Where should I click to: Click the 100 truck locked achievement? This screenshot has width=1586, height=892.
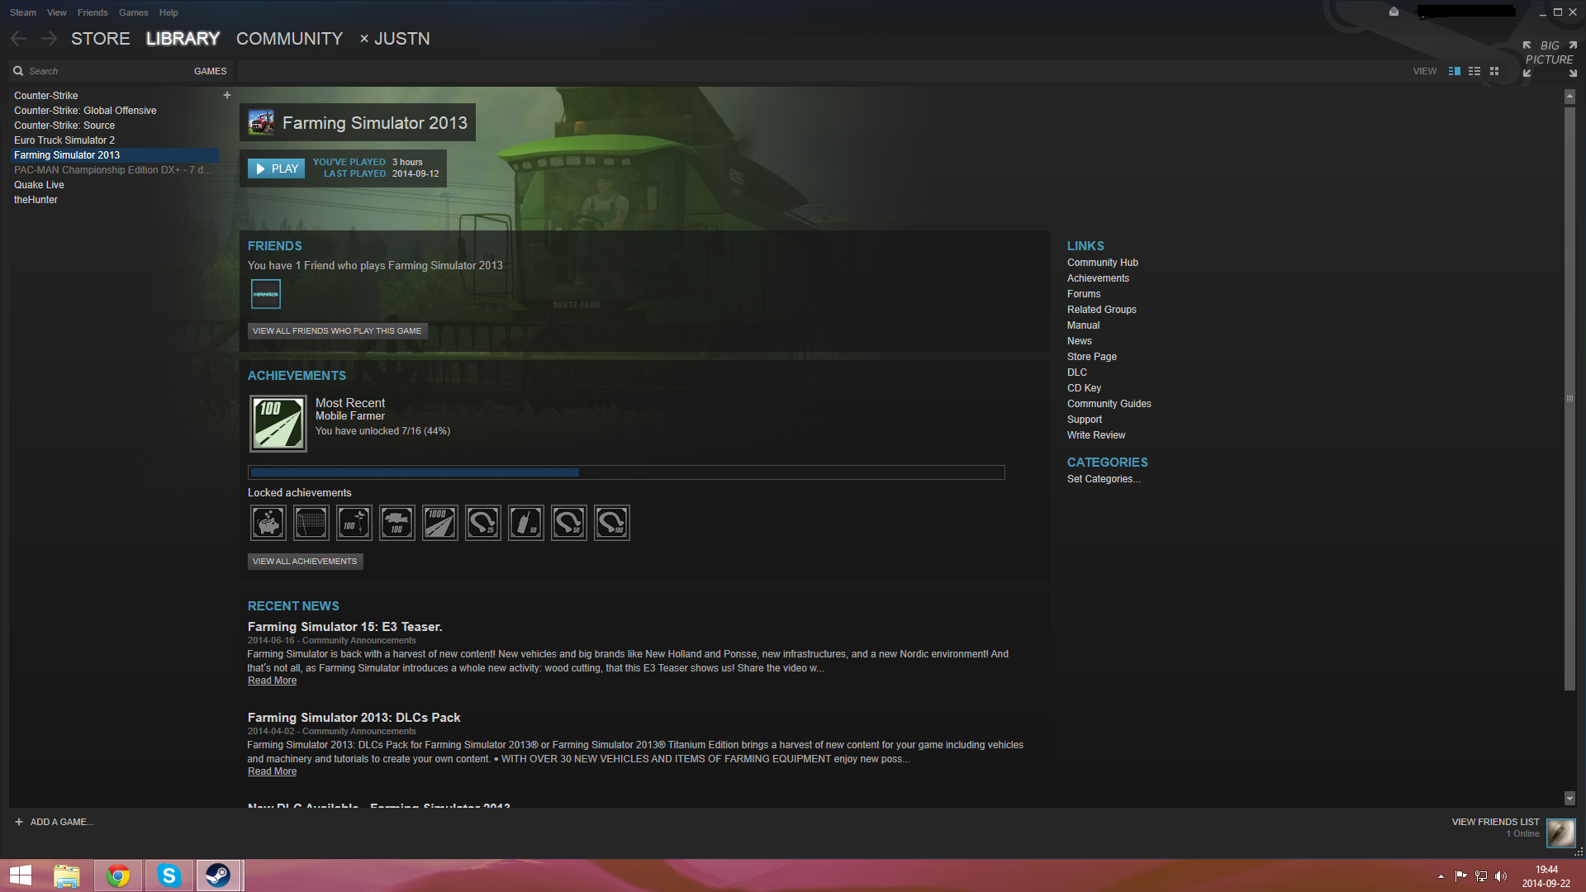coord(397,523)
